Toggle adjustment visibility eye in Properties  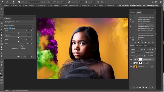pyautogui.click(x=28, y=57)
